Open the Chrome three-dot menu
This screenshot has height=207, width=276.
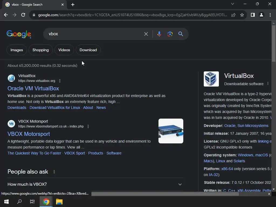[x=270, y=15]
